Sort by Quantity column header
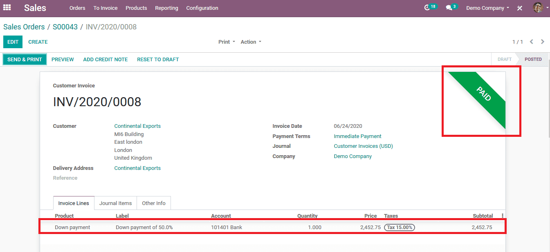This screenshot has height=252, width=550. 308,216
